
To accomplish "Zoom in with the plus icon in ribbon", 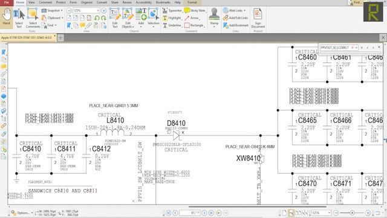I will pyautogui.click(x=103, y=10).
